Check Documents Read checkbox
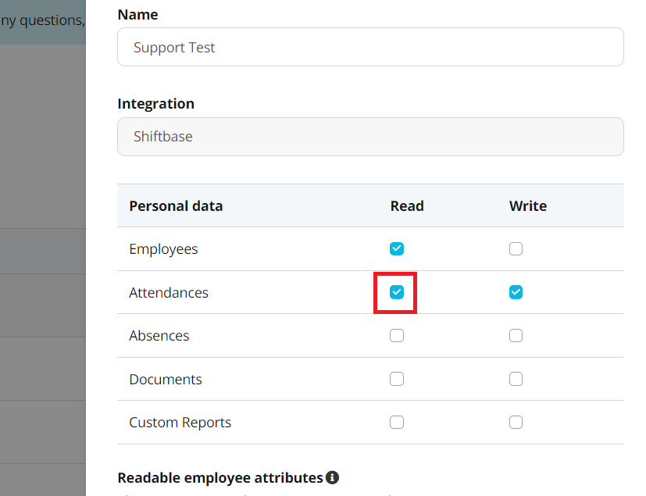 pyautogui.click(x=397, y=379)
